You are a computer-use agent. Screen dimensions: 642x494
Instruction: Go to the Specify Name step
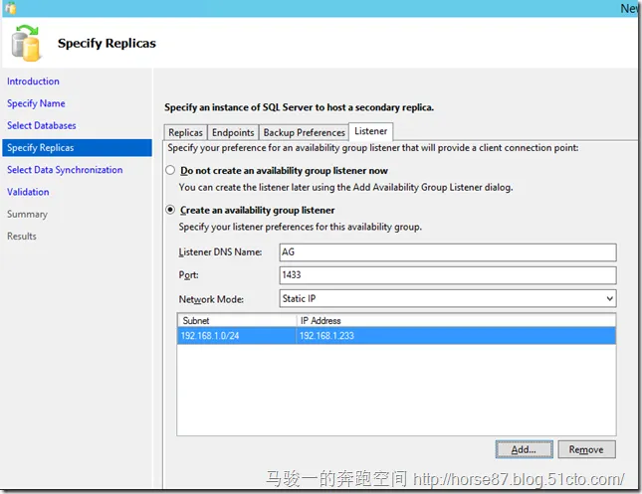click(36, 103)
